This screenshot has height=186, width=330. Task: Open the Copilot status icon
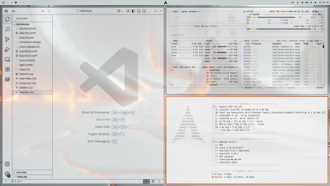153,181
